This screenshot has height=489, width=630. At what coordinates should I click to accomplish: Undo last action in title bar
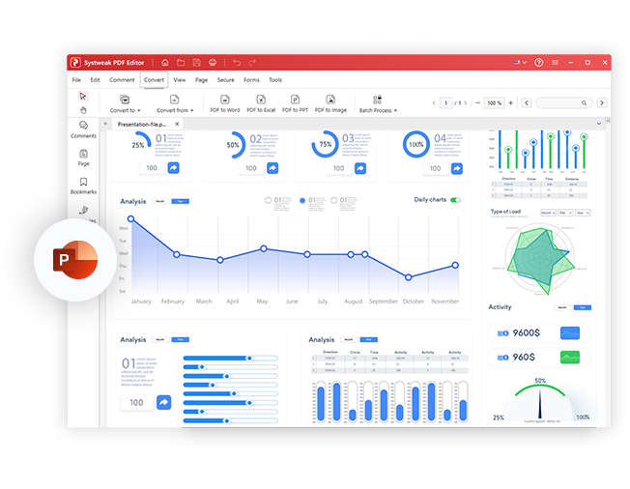click(x=237, y=62)
